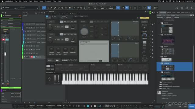This screenshot has width=195, height=109.
Task: Select the Paint tool
Action: [x=58, y=8]
